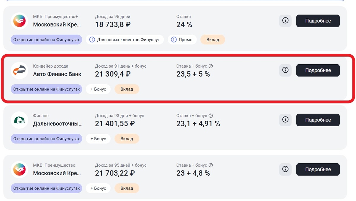
Task: Click the Авто Финанс Банк logo
Action: (20, 71)
